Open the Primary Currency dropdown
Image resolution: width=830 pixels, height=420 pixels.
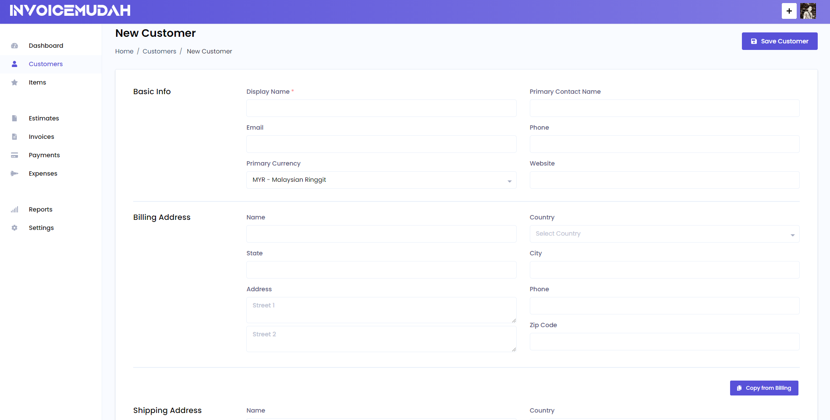381,180
